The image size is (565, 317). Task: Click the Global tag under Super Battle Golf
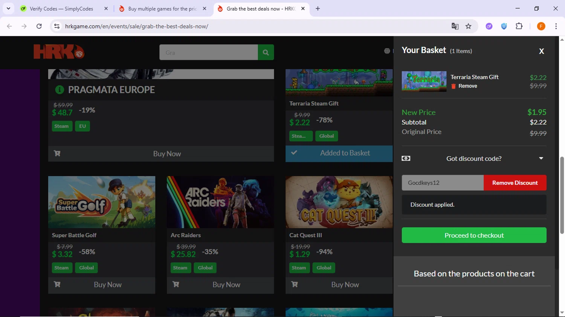[87, 268]
